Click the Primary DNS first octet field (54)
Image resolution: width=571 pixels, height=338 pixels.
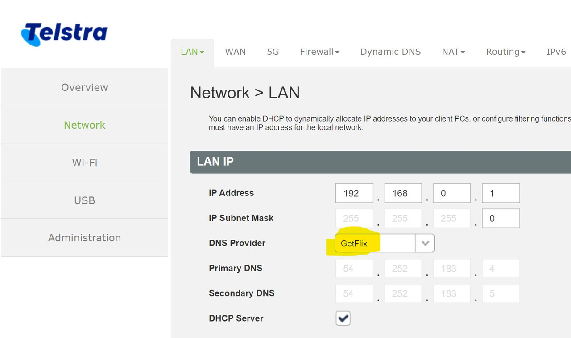coord(354,269)
